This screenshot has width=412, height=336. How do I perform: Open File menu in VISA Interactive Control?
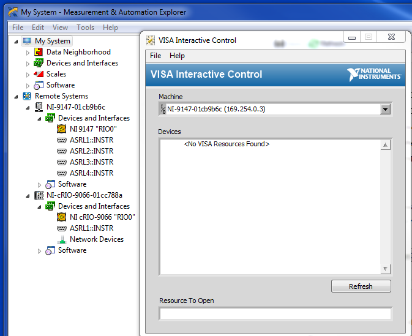155,56
